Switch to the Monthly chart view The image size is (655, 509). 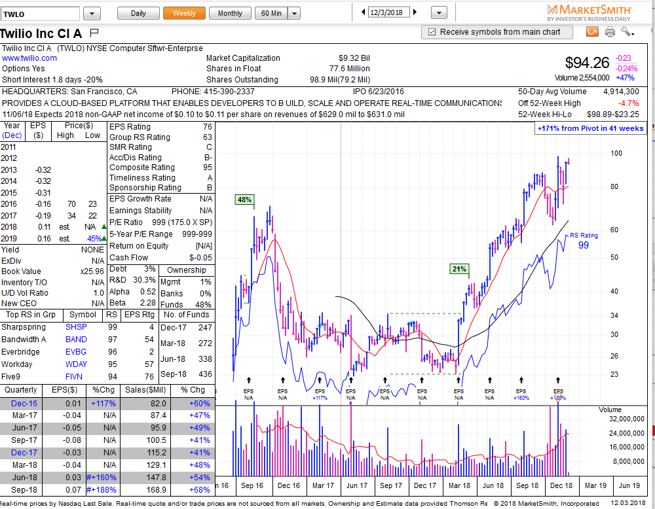coord(230,13)
